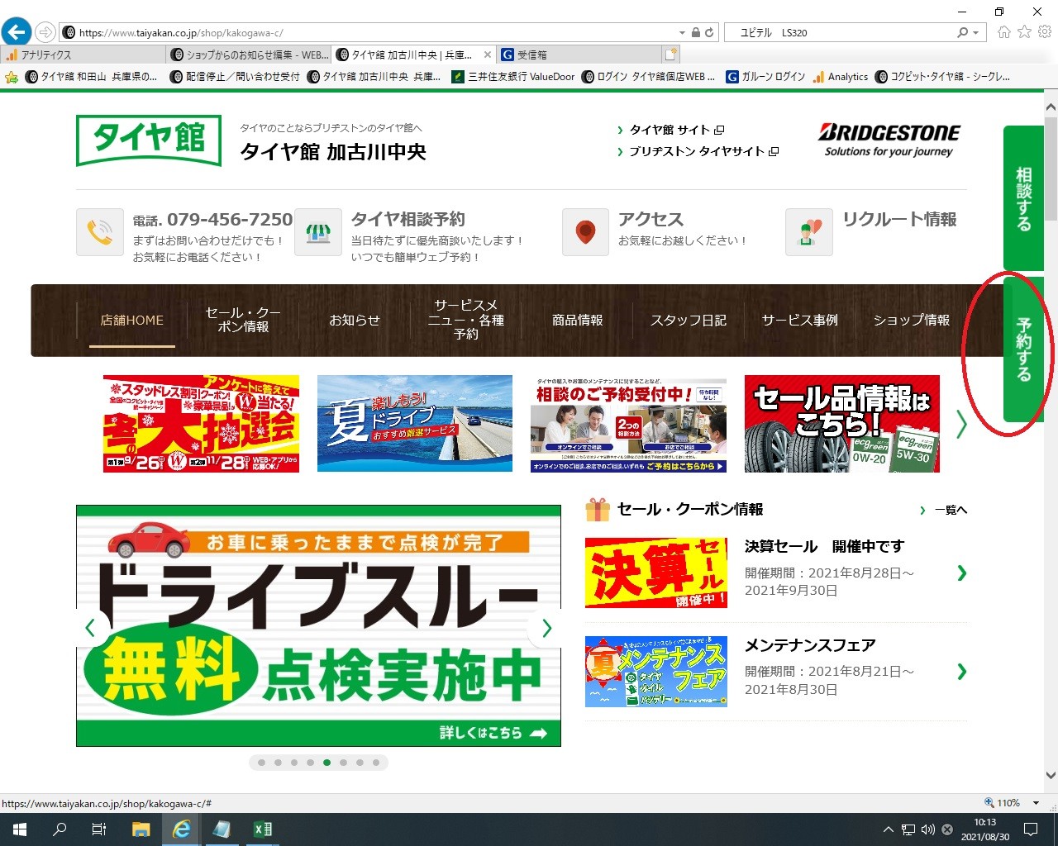Image resolution: width=1058 pixels, height=846 pixels.
Task: Expand the address bar URL dropdown
Action: [682, 33]
